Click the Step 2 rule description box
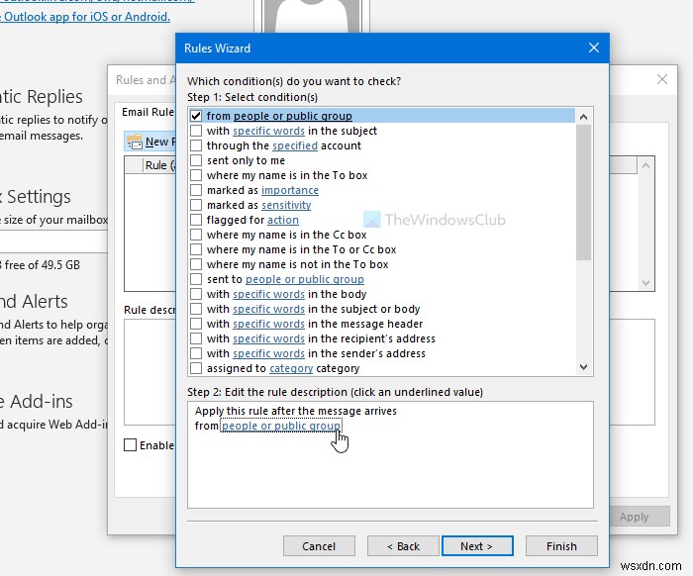The image size is (693, 576). 390,454
